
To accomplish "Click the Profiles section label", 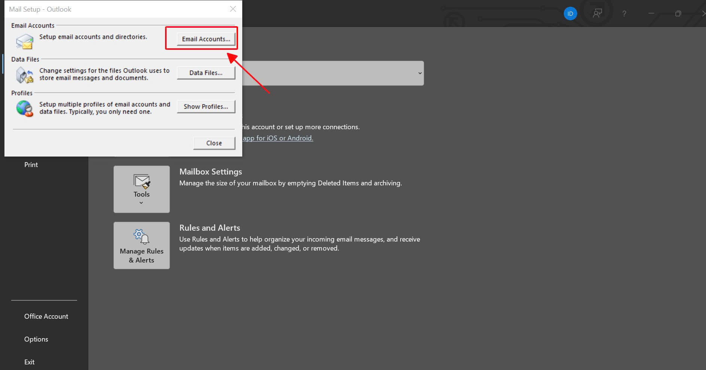I will 22,93.
